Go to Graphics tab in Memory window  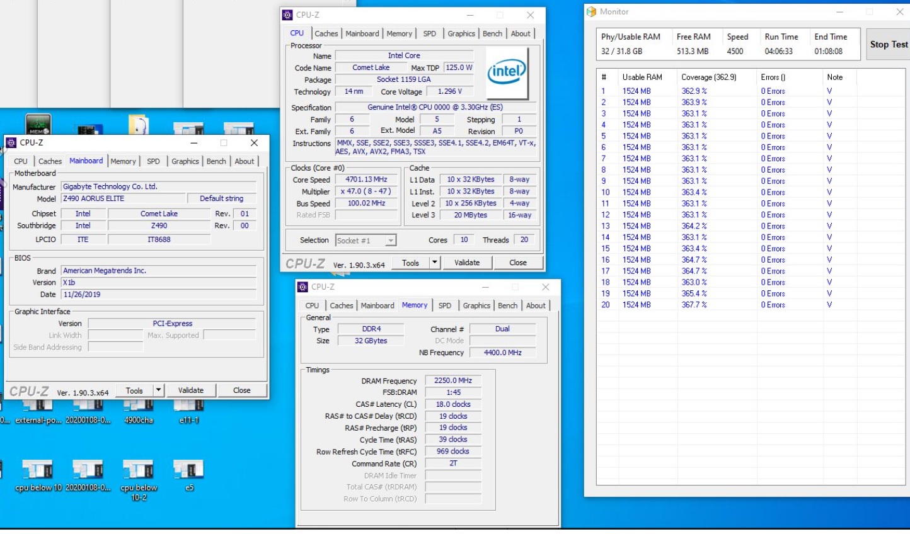pyautogui.click(x=476, y=306)
